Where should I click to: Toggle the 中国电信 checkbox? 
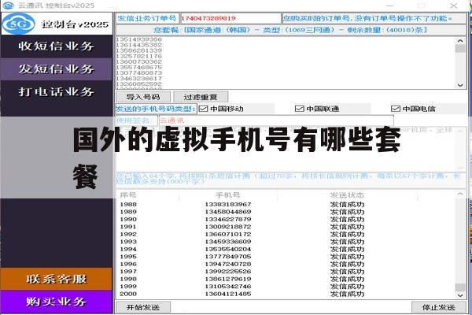[x=395, y=109]
